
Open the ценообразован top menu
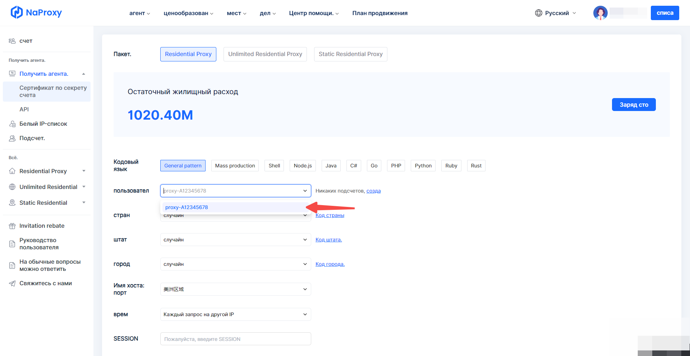pyautogui.click(x=188, y=13)
